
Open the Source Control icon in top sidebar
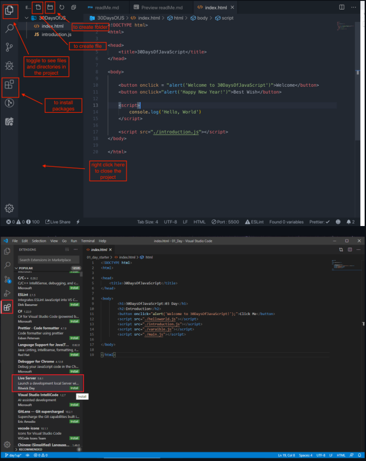pos(9,47)
